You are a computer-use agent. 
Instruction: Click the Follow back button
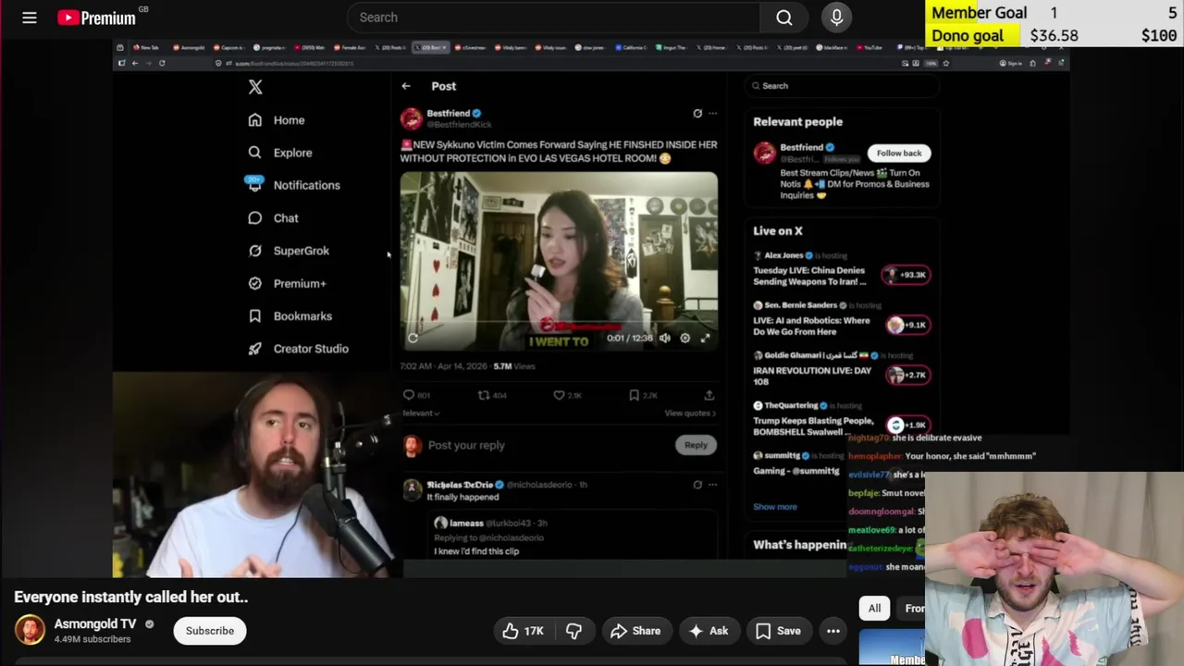899,153
